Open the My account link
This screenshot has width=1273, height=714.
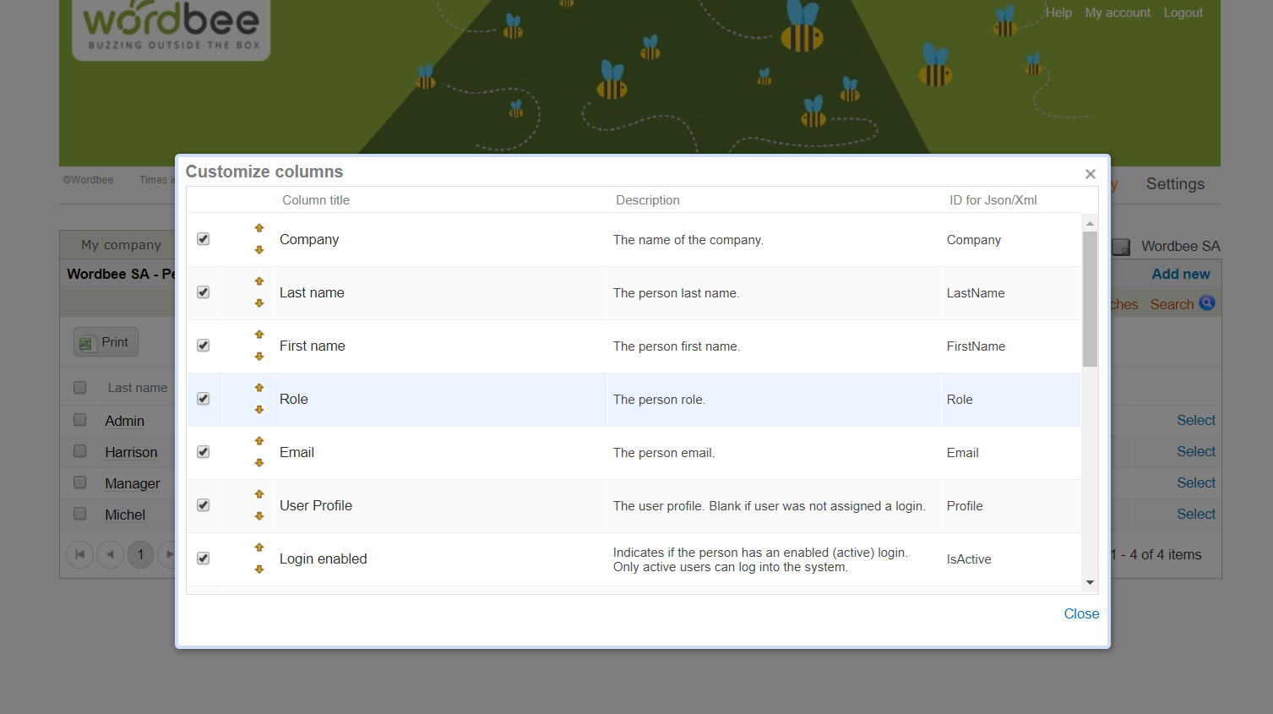tap(1117, 13)
